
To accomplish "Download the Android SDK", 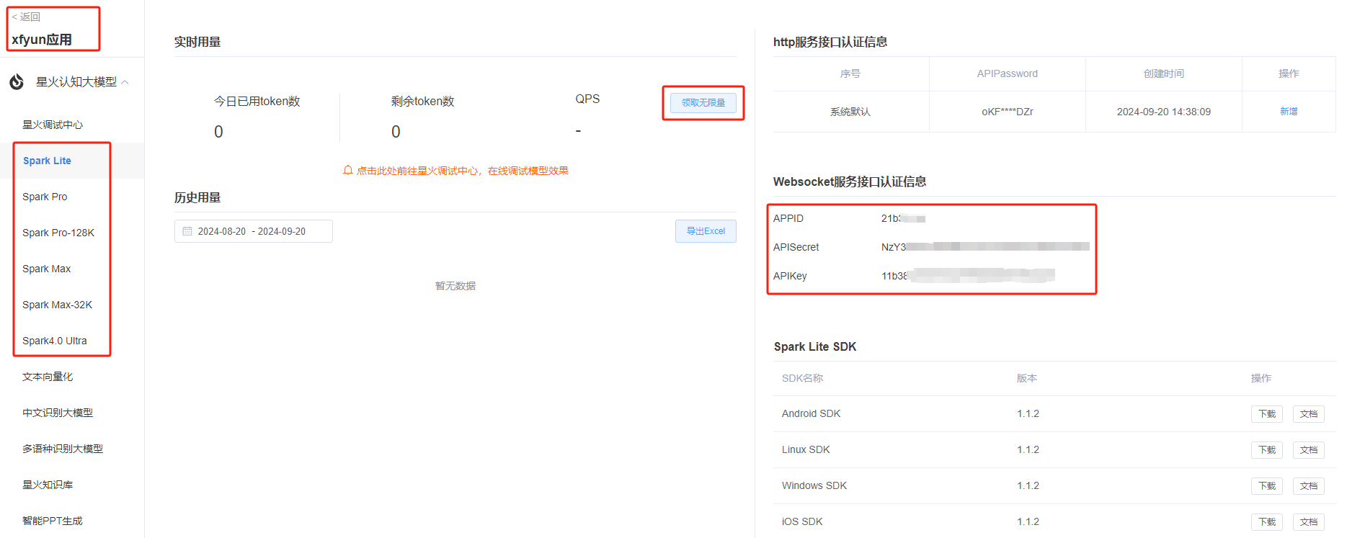I will point(1267,414).
